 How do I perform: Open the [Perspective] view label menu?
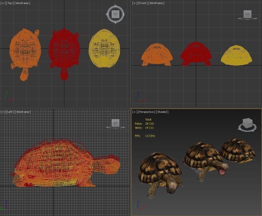[147, 112]
